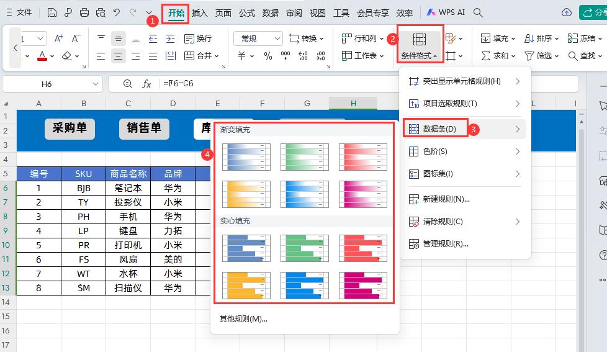The height and width of the screenshot is (352, 607).
Task: Switch to the 插入 ribbon tab
Action: pyautogui.click(x=199, y=12)
